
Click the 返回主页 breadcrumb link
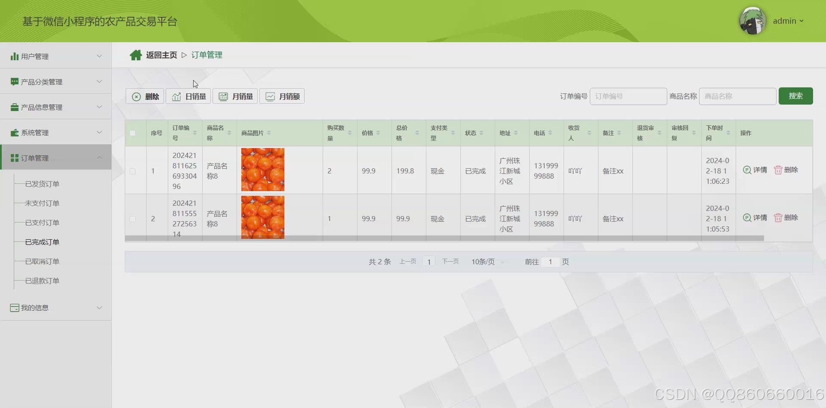(x=161, y=55)
